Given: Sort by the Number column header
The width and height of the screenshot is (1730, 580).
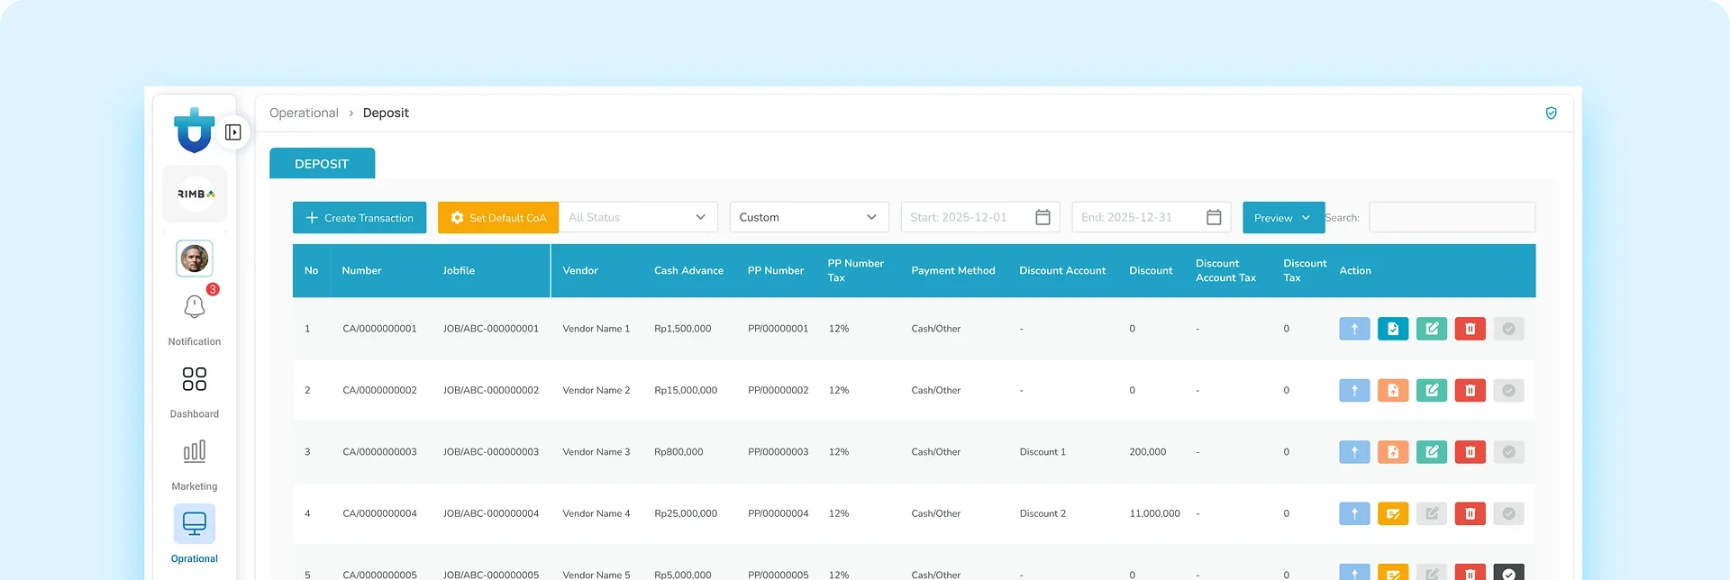Looking at the screenshot, I should [x=361, y=270].
